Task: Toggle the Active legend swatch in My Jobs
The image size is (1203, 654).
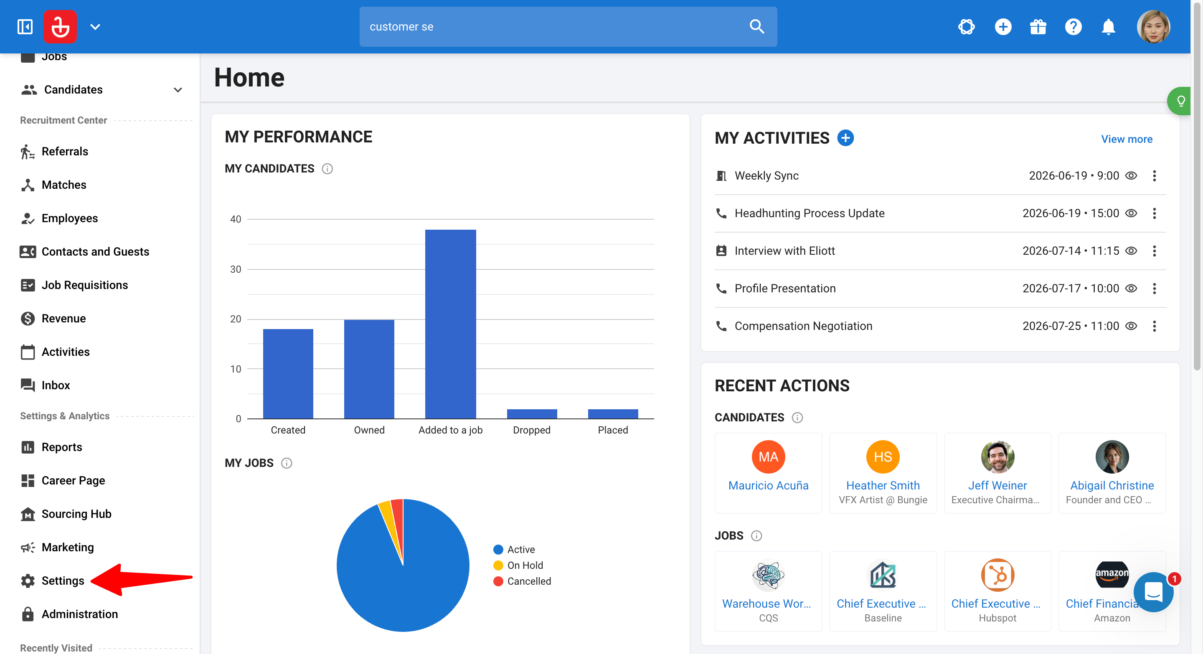Action: [498, 550]
